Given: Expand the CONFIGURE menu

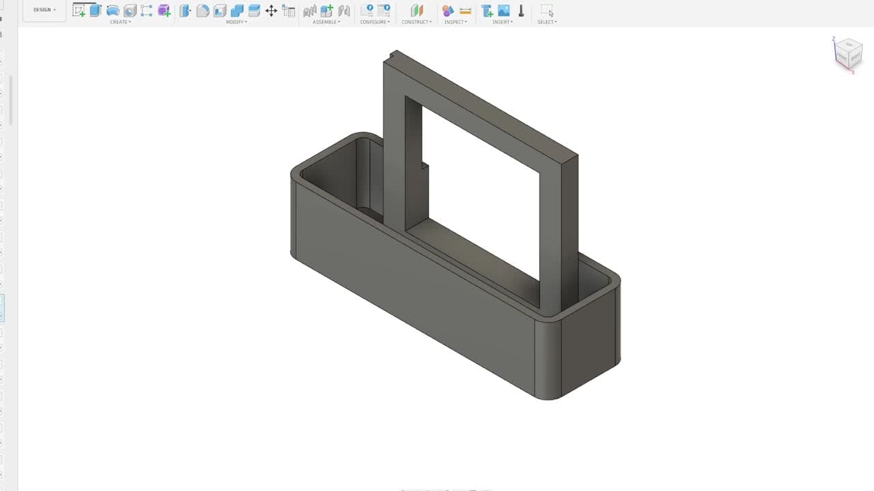Looking at the screenshot, I should coord(375,22).
